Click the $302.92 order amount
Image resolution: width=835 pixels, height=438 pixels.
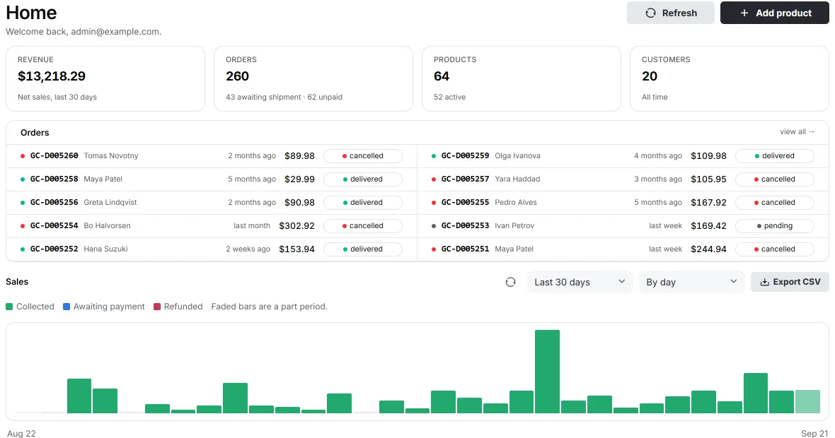(x=296, y=225)
